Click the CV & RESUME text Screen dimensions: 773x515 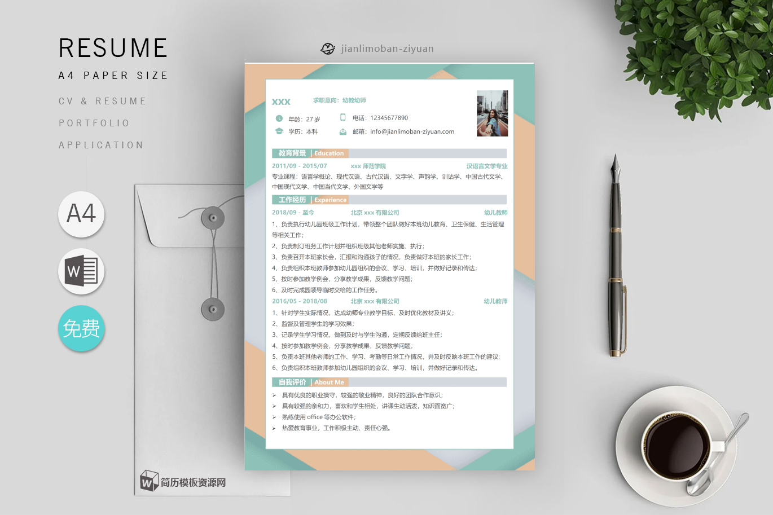pyautogui.click(x=102, y=101)
